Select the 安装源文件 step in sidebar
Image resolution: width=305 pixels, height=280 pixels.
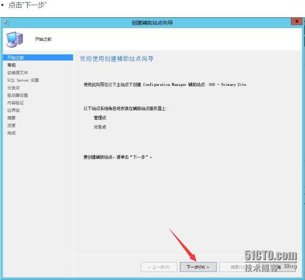click(17, 73)
